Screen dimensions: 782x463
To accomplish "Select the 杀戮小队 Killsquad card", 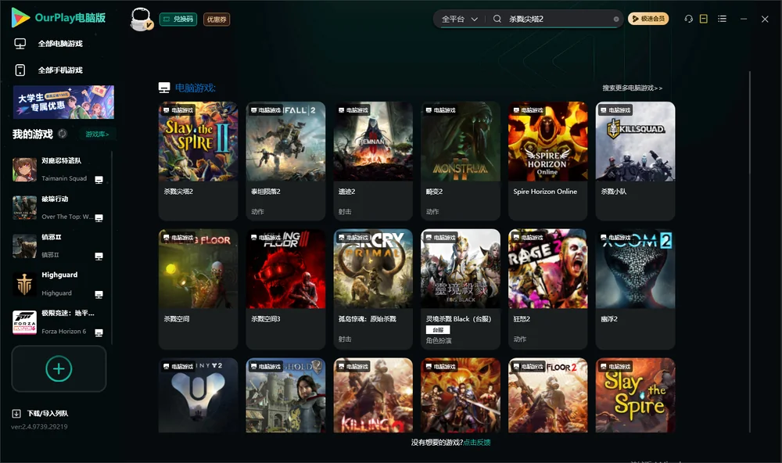I will click(635, 160).
